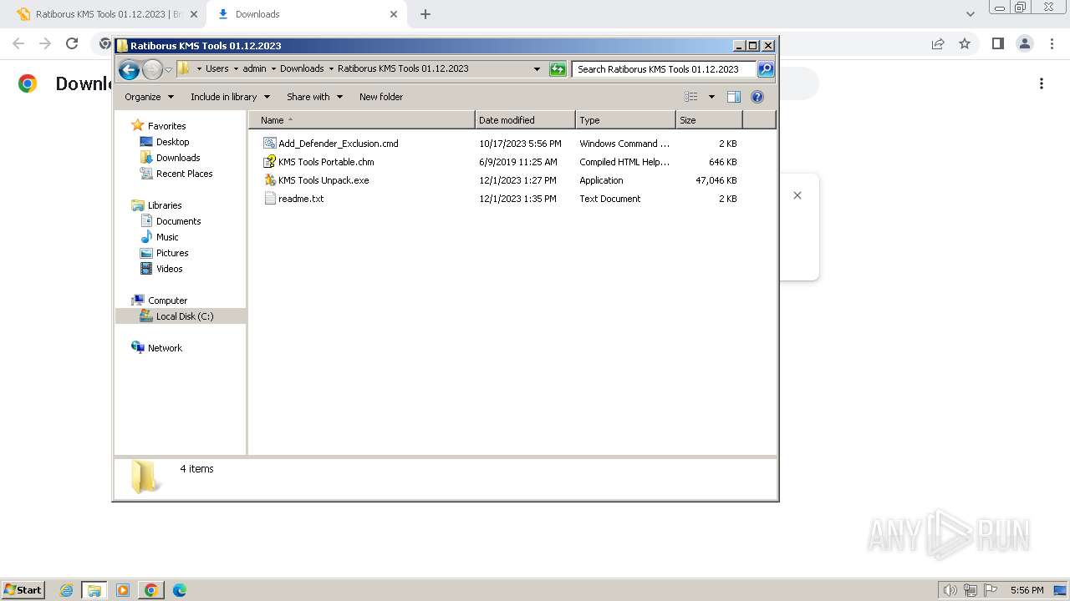Click the Users breadcrumb segment
The height and width of the screenshot is (601, 1070).
(x=217, y=68)
